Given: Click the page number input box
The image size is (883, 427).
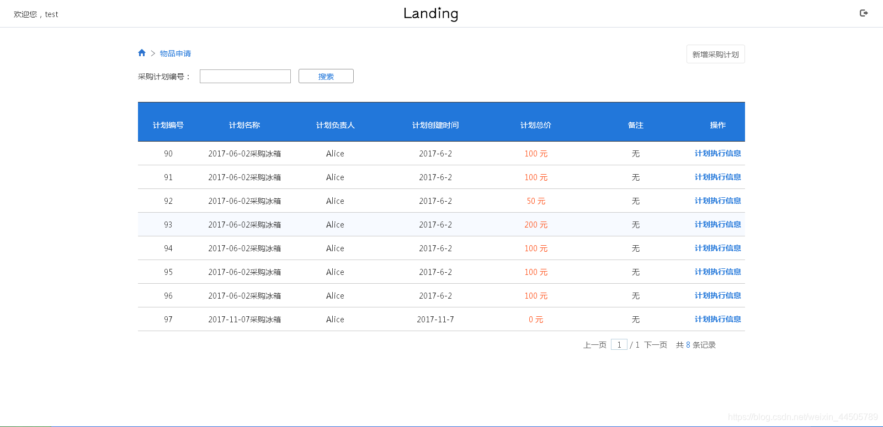Looking at the screenshot, I should [619, 344].
